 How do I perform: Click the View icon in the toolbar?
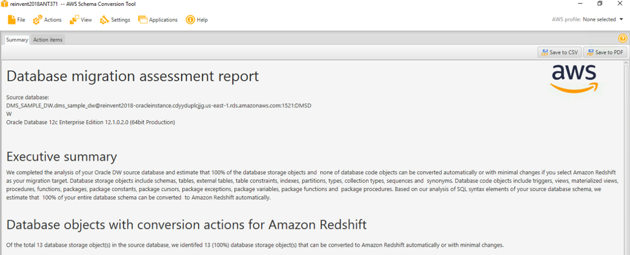[x=74, y=19]
